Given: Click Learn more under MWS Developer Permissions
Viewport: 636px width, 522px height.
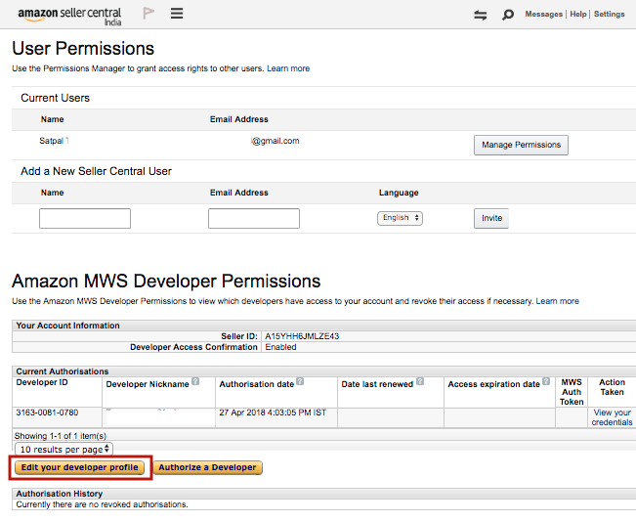Looking at the screenshot, I should [x=557, y=301].
